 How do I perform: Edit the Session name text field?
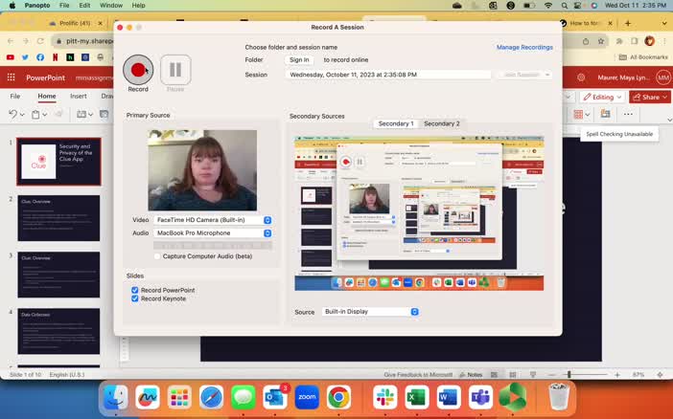[388, 75]
